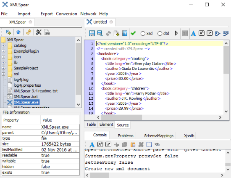231x178 pixels.
Task: Validate XML with the green checkmark
Action: tap(133, 33)
